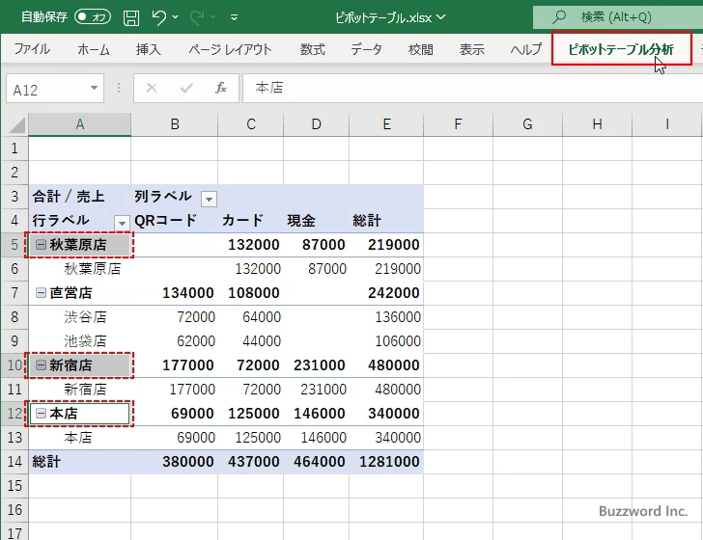Click the value 62000 in 池袋店 row
Image resolution: width=703 pixels, height=540 pixels.
tap(196, 341)
